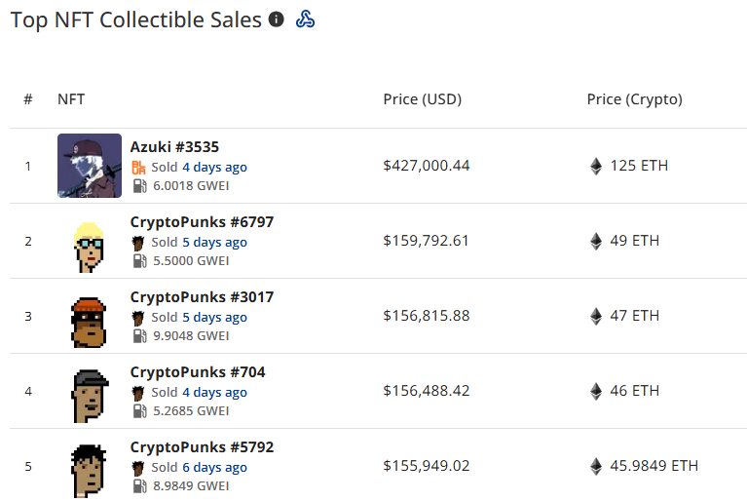Viewport: 747px width, 501px height.
Task: Open the Azuki #3535 thumbnail image
Action: click(x=90, y=166)
